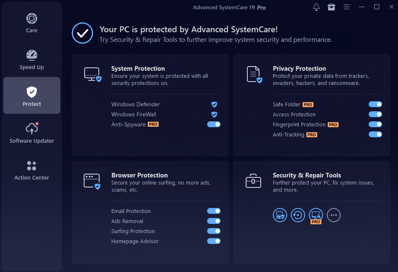Click the Surfing Protection label

tap(133, 231)
